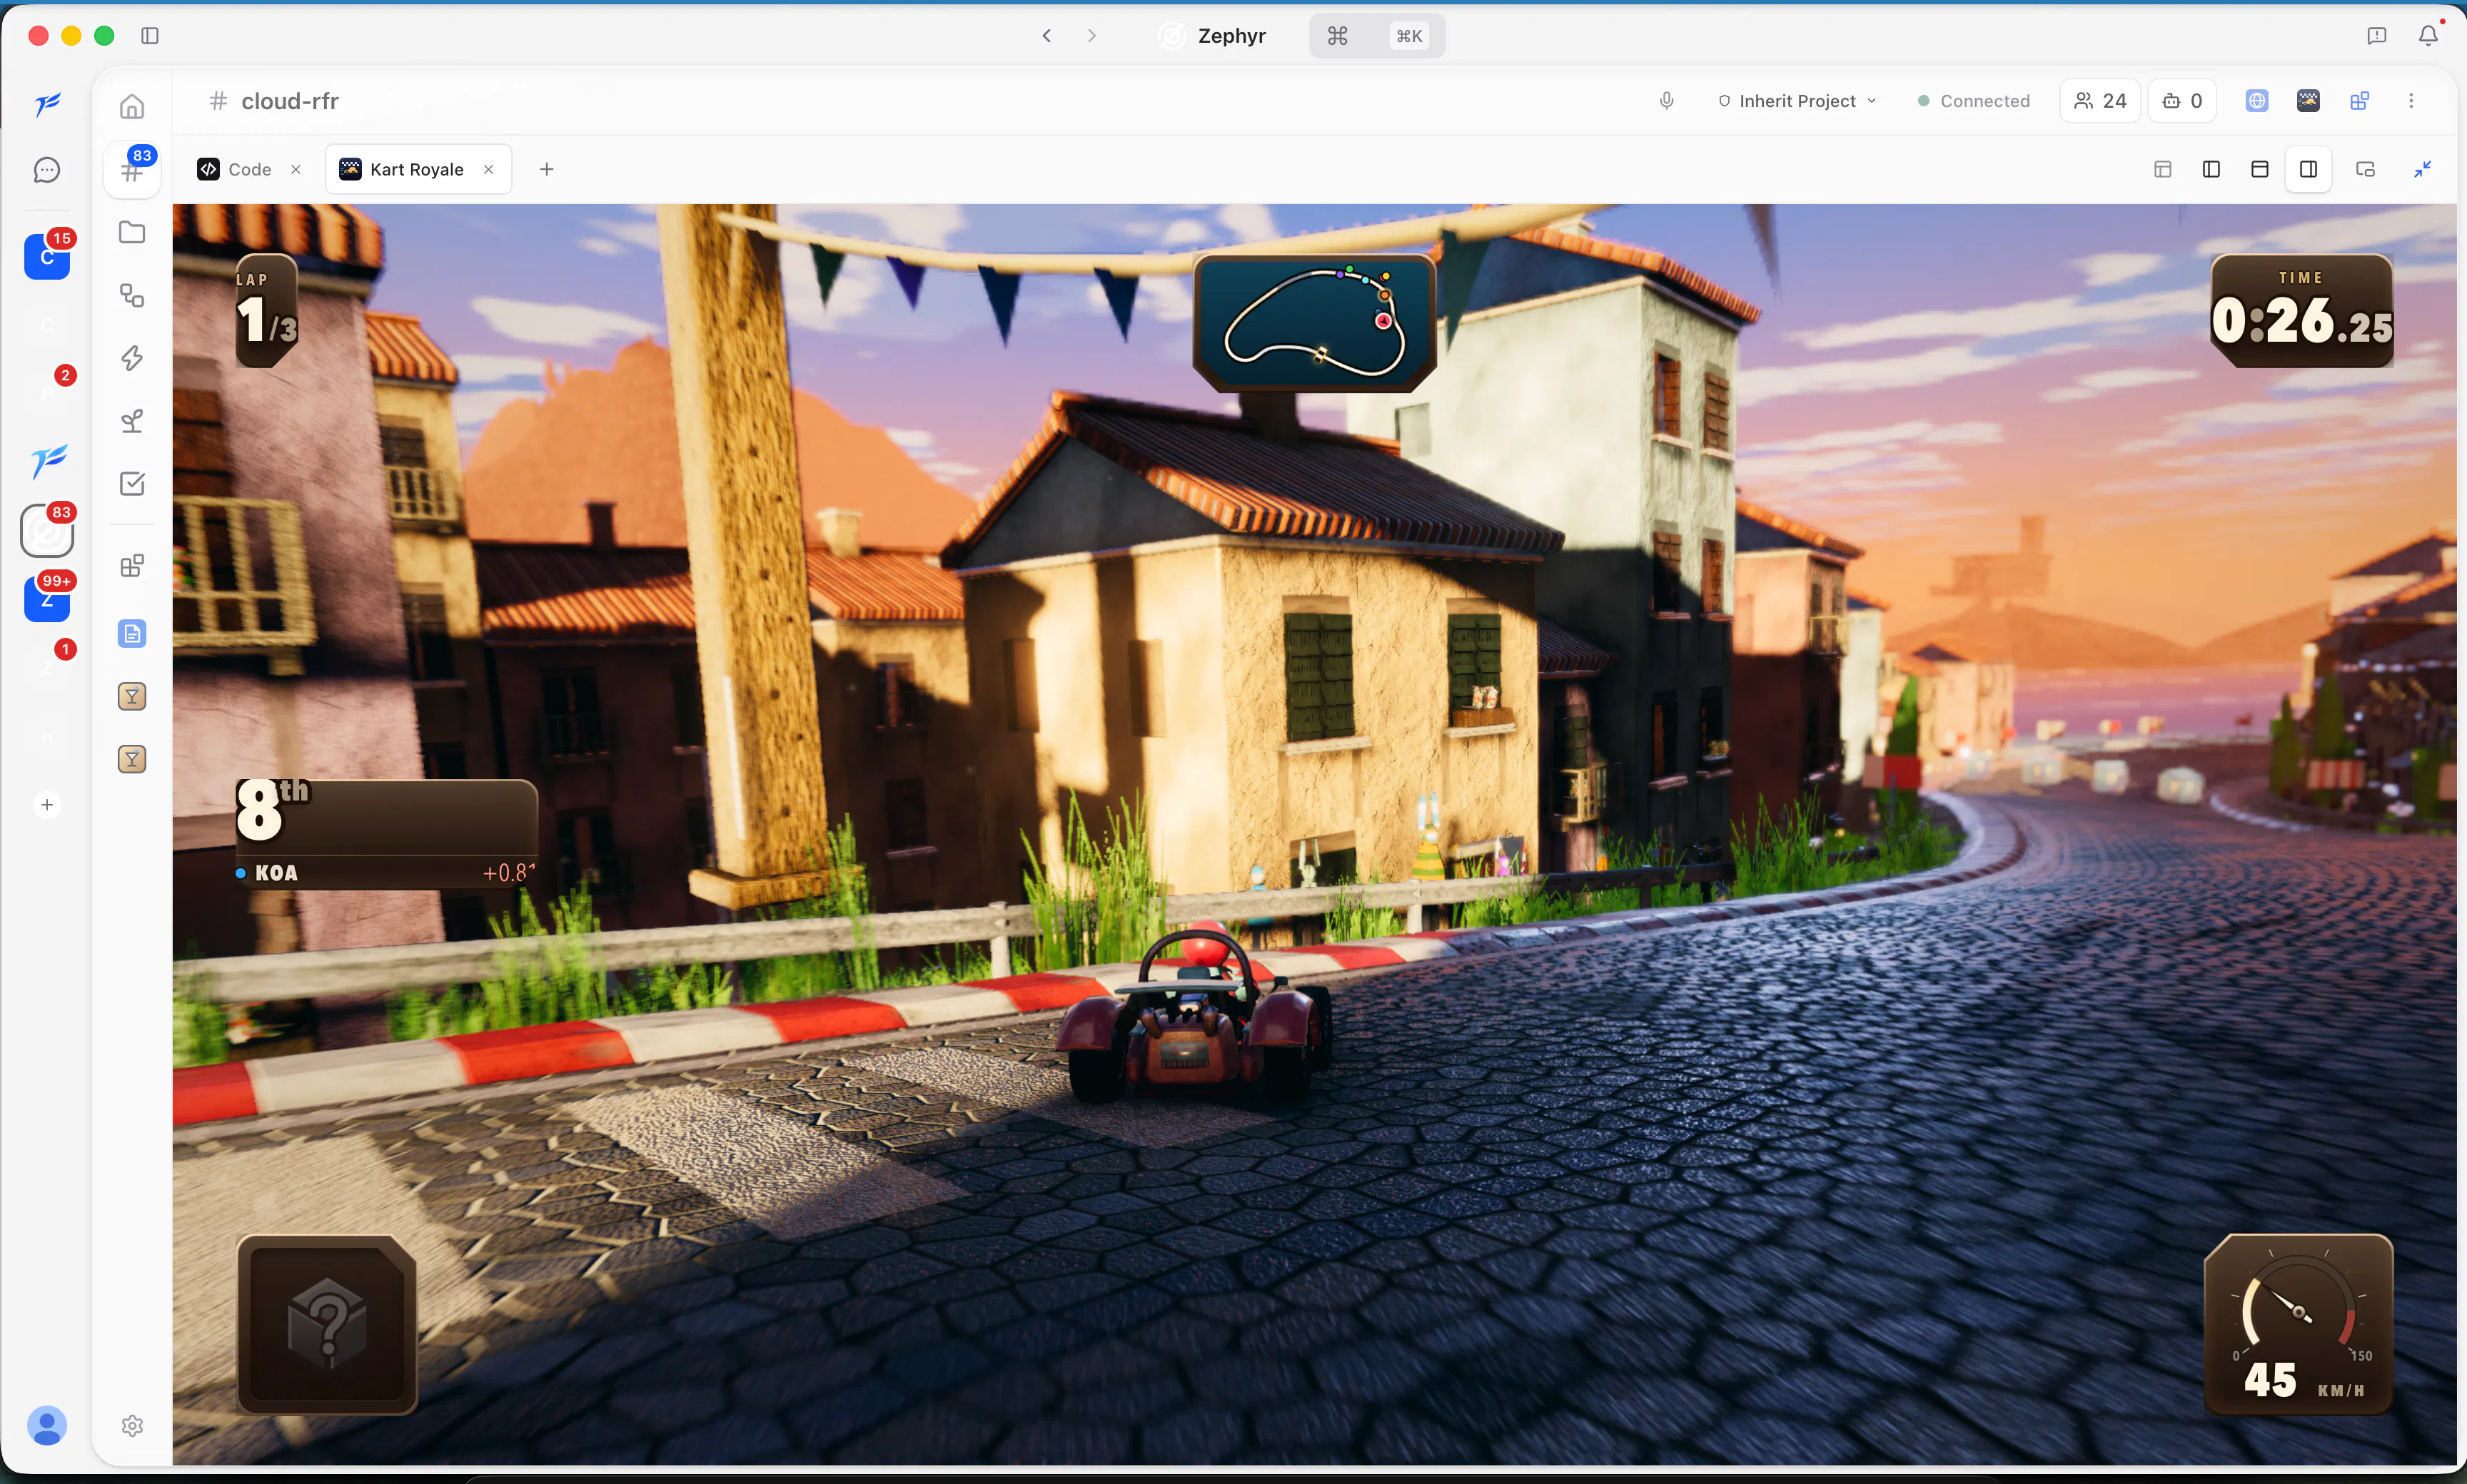Add a new tab with plus
The width and height of the screenshot is (2467, 1484).
[546, 169]
